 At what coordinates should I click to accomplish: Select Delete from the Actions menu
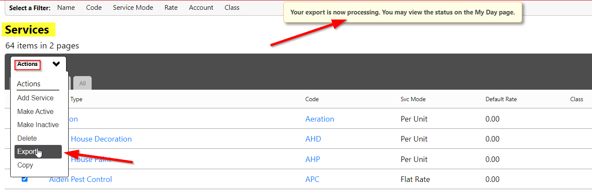[27, 138]
